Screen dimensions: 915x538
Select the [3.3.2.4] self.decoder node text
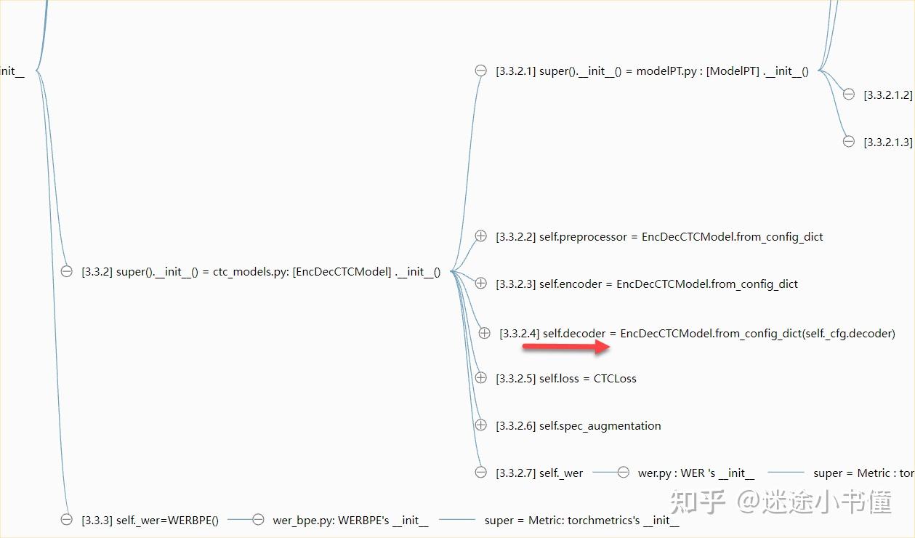tap(697, 334)
